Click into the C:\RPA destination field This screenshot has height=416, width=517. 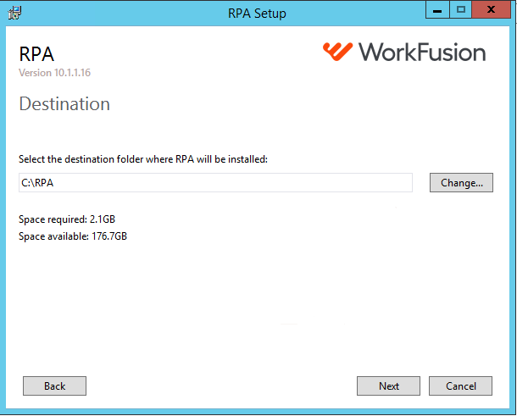pyautogui.click(x=215, y=183)
